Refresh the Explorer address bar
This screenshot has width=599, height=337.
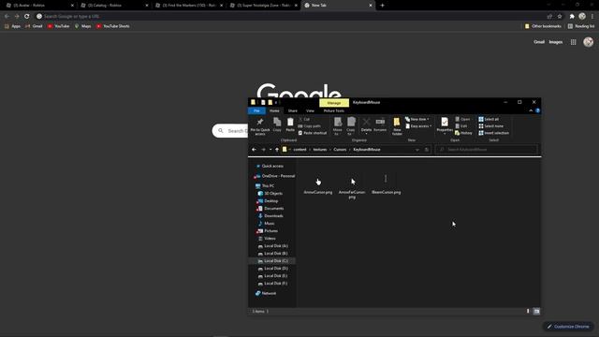[427, 150]
